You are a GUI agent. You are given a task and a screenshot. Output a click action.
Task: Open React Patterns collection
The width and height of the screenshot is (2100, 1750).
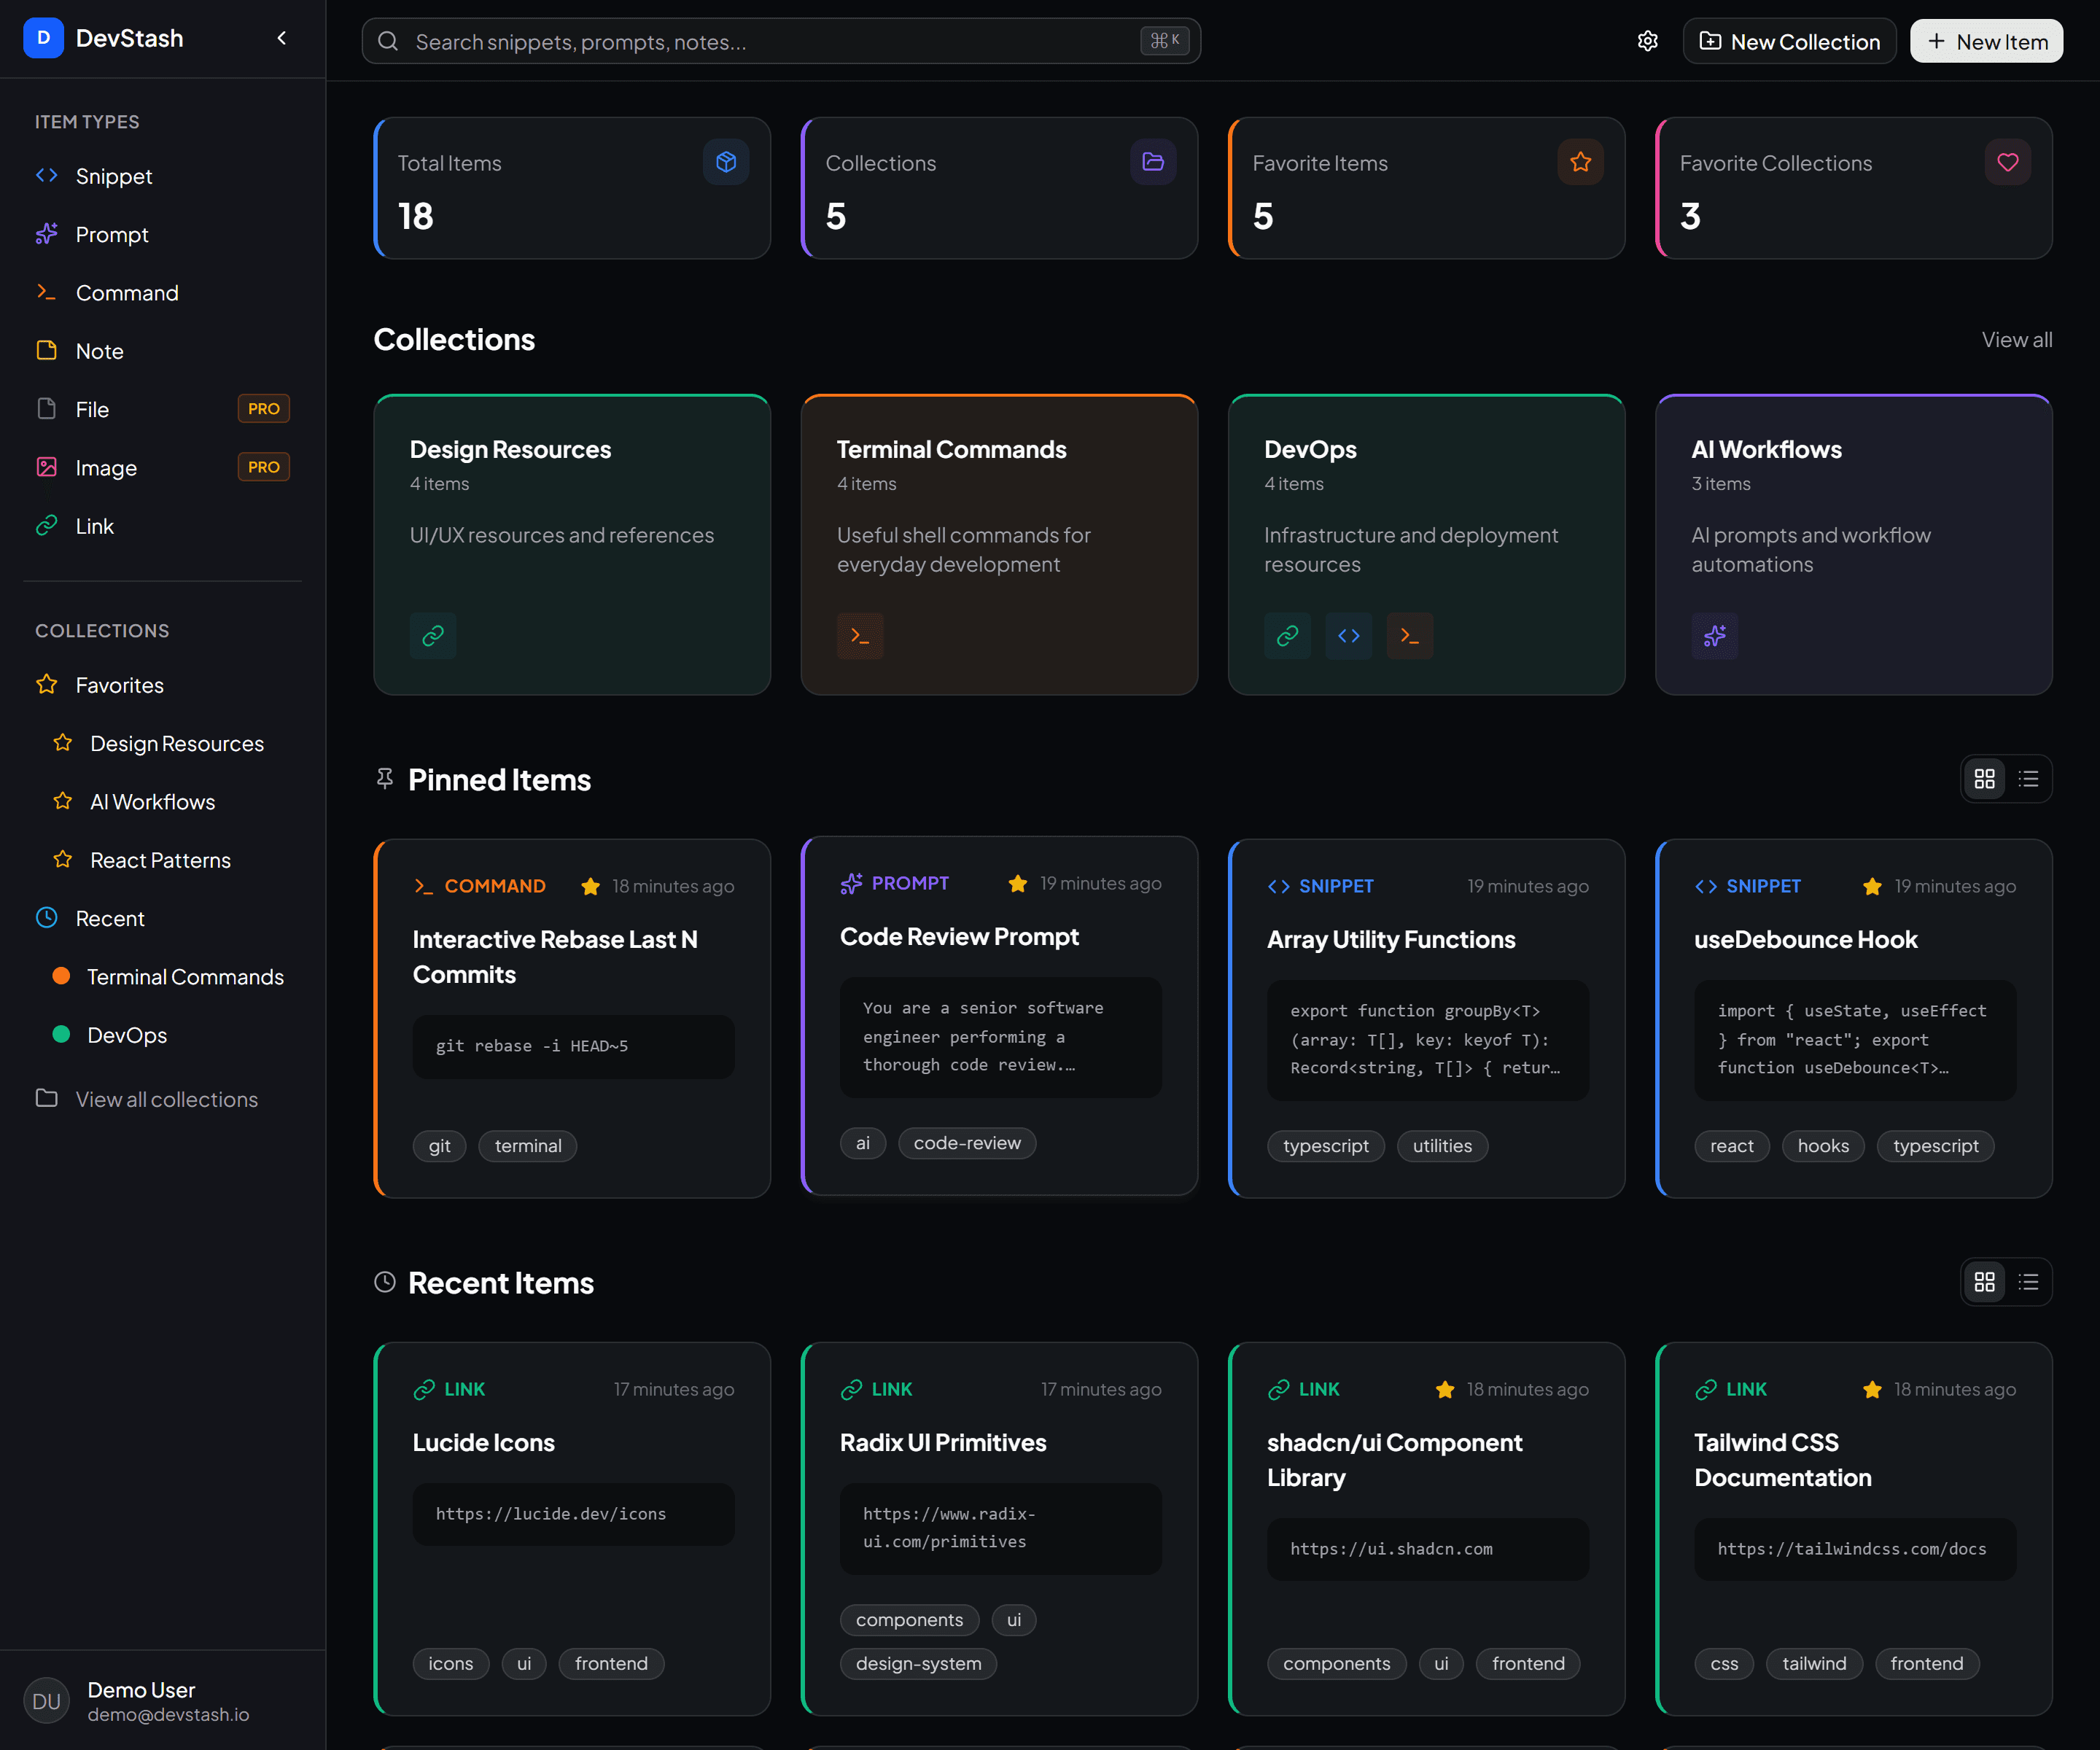pos(158,860)
